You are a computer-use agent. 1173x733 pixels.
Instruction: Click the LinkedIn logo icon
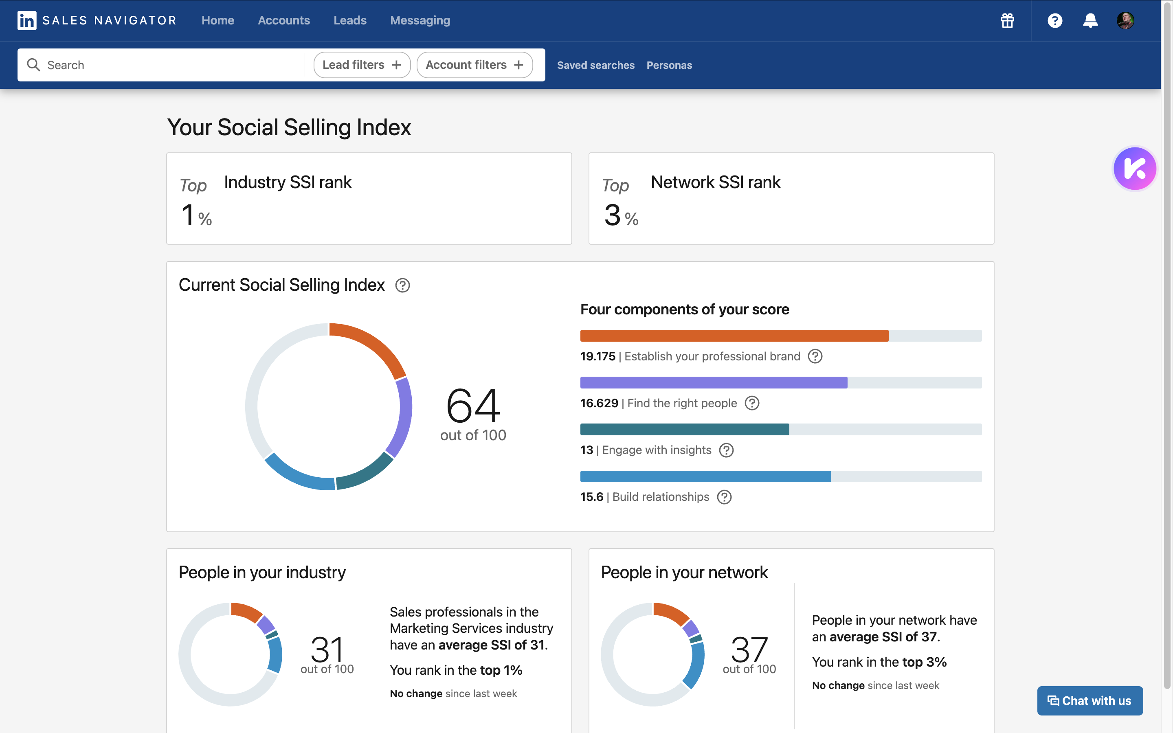[26, 20]
